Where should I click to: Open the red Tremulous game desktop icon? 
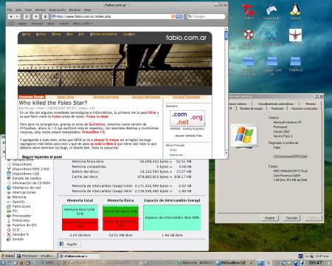[249, 11]
